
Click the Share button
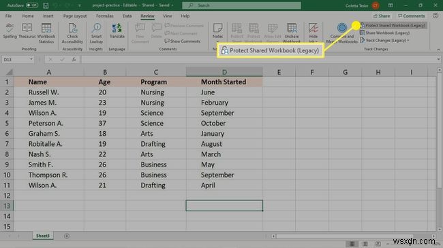tap(382, 16)
